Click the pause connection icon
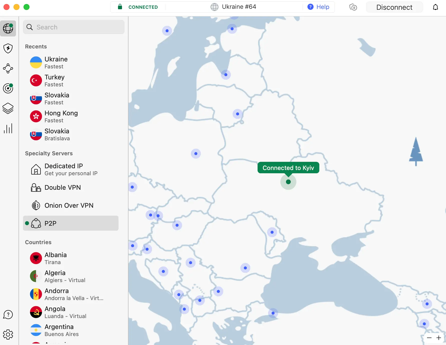 click(x=353, y=7)
